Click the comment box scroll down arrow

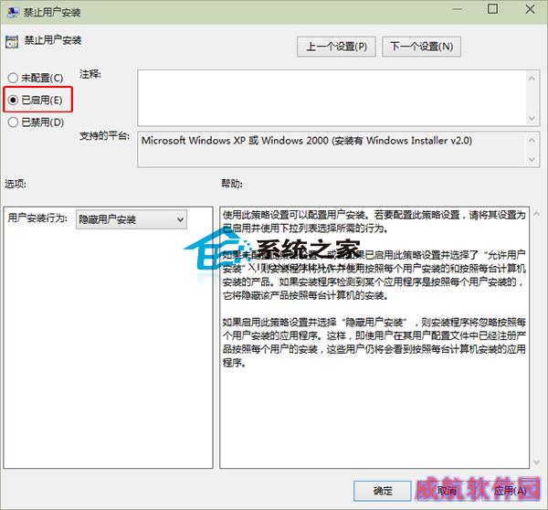coord(532,119)
